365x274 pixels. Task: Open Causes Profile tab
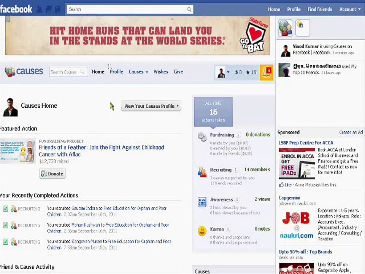tap(116, 72)
